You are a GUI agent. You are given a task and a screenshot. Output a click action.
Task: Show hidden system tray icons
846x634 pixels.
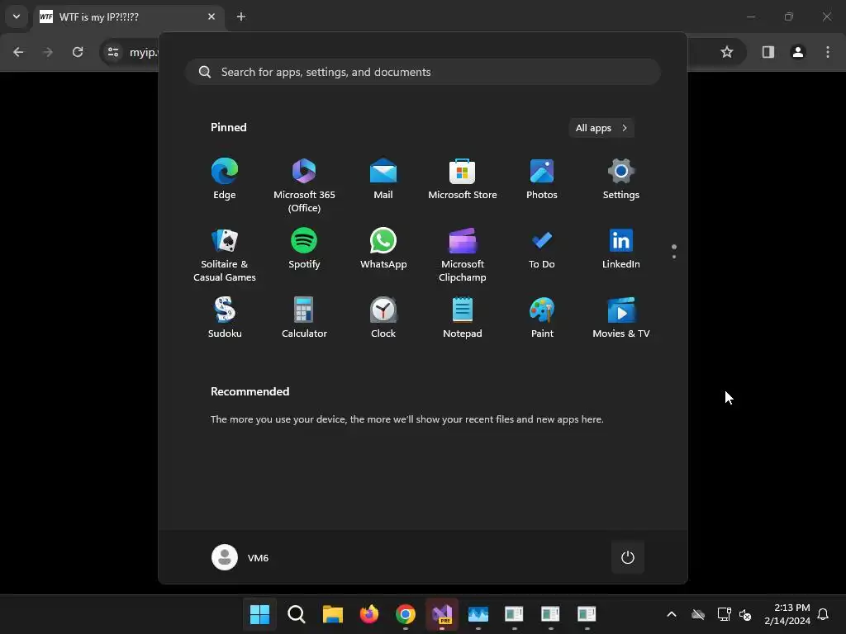click(672, 614)
